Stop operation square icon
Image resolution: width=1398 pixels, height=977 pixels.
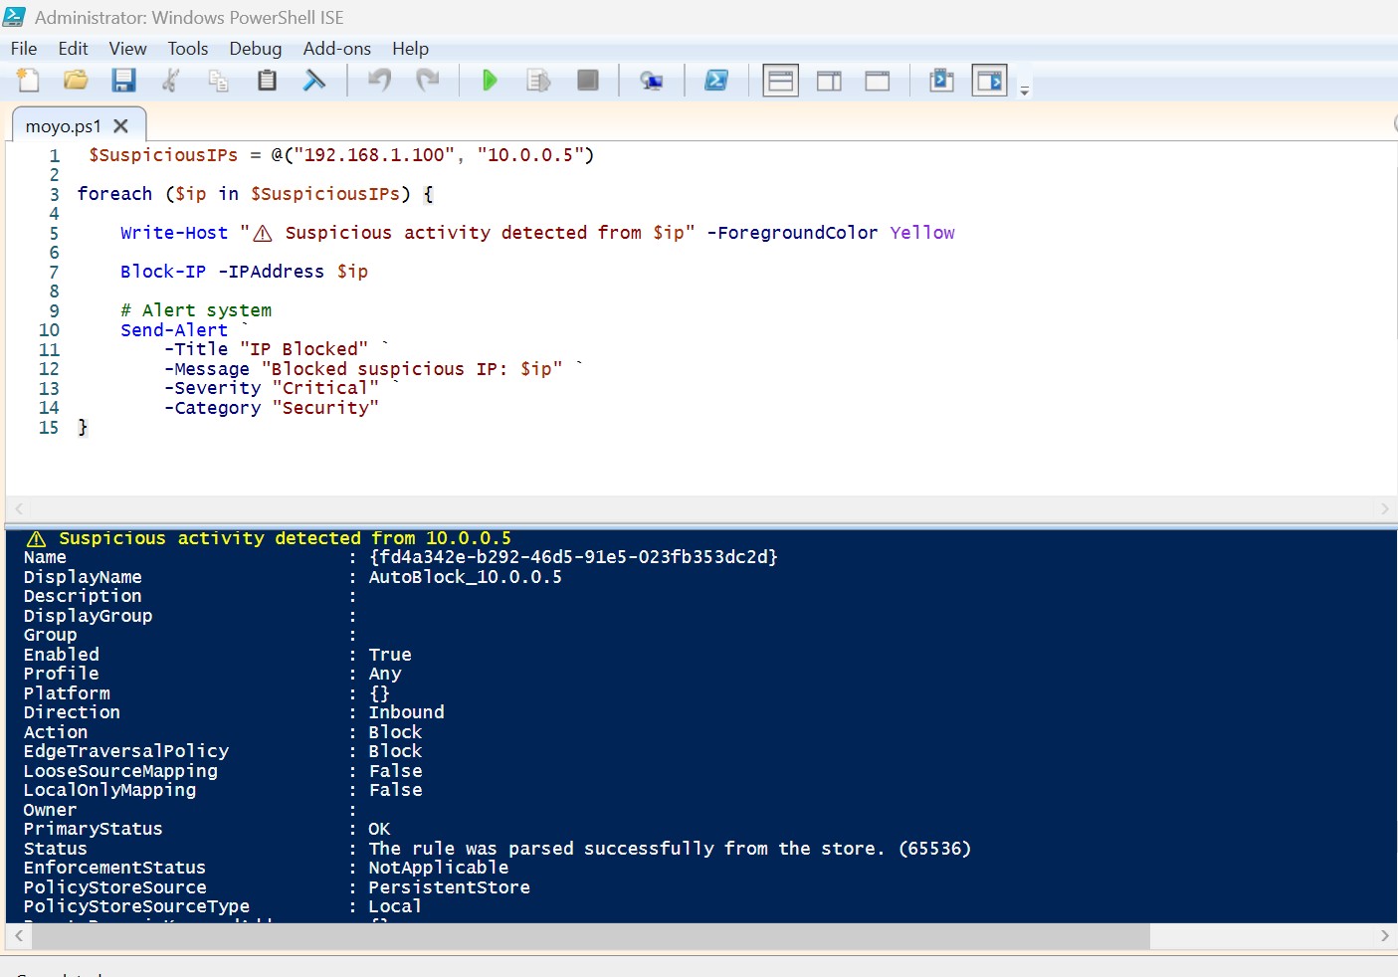pos(588,81)
